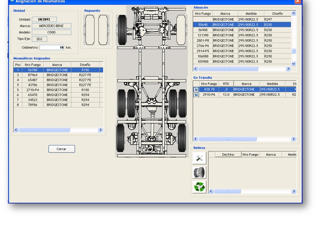This screenshot has width=318, height=229.
Task: Select the rear axle right tire
Action: pos(182,138)
